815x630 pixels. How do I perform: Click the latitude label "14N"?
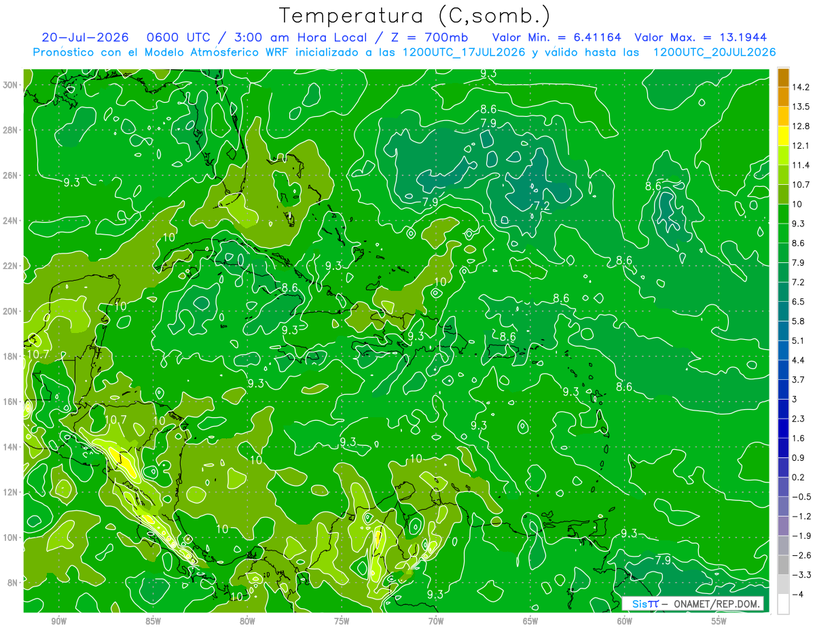pos(11,447)
